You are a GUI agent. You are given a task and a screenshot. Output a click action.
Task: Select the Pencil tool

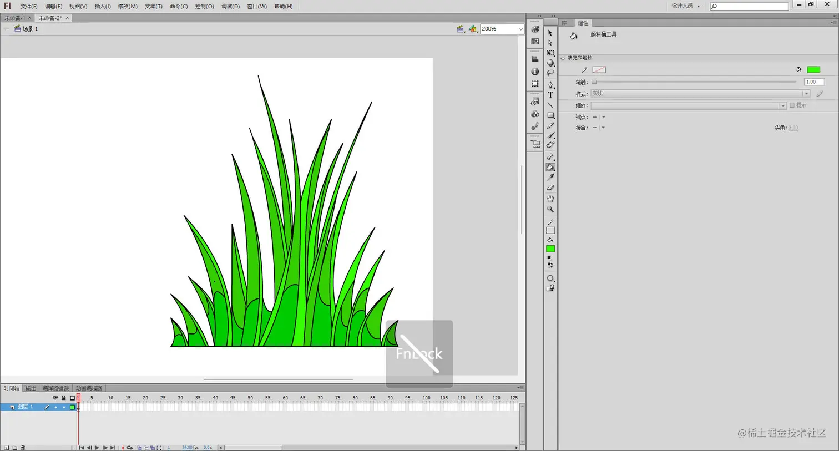pos(550,125)
